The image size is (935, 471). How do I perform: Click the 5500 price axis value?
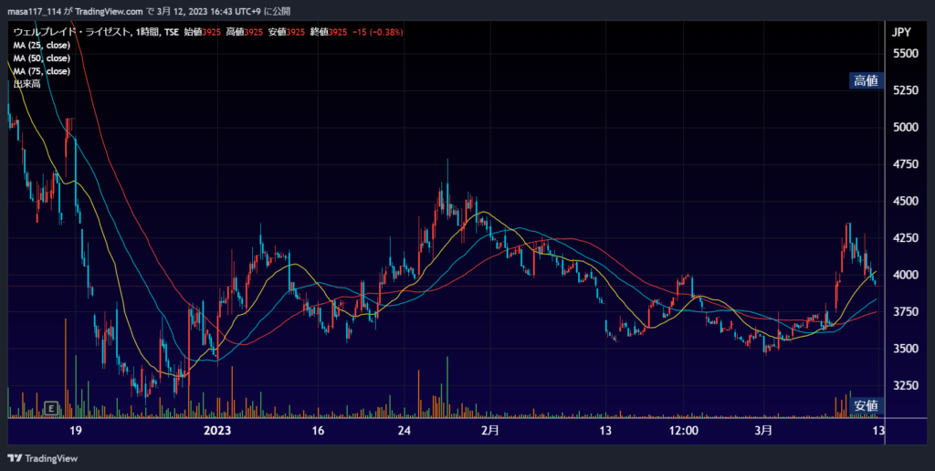[907, 54]
